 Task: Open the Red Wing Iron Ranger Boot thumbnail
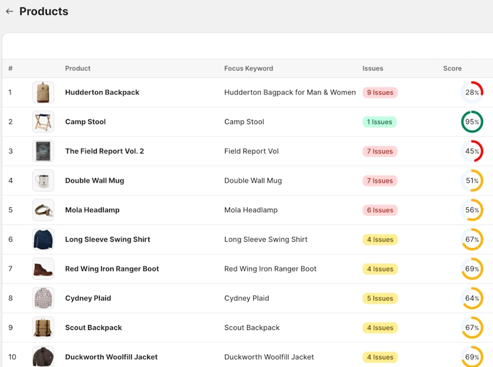click(x=43, y=269)
